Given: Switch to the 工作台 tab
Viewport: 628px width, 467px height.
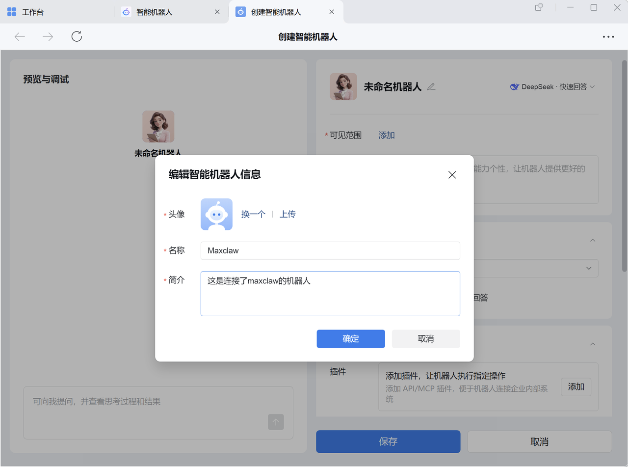Looking at the screenshot, I should [x=32, y=12].
